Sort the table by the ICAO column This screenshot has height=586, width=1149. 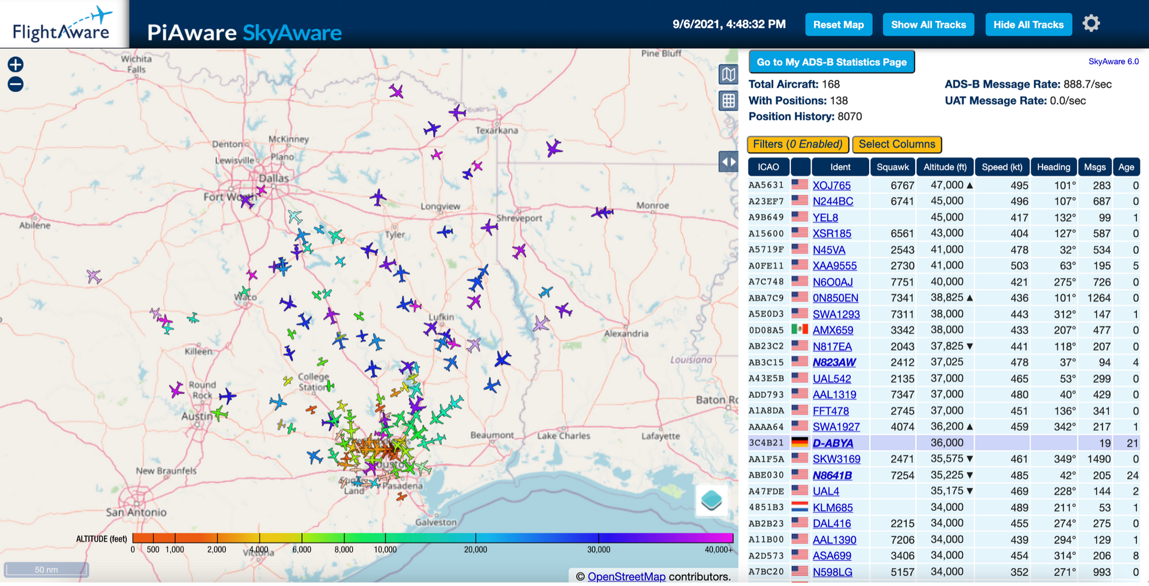click(x=768, y=167)
